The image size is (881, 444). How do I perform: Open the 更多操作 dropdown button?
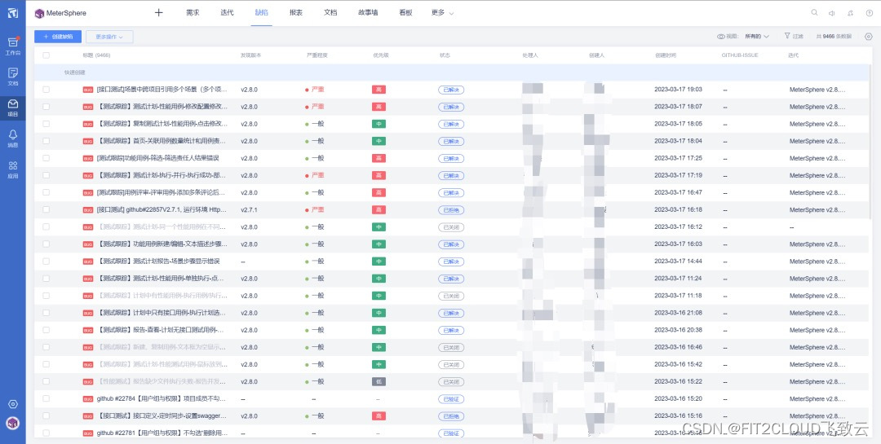tap(109, 37)
